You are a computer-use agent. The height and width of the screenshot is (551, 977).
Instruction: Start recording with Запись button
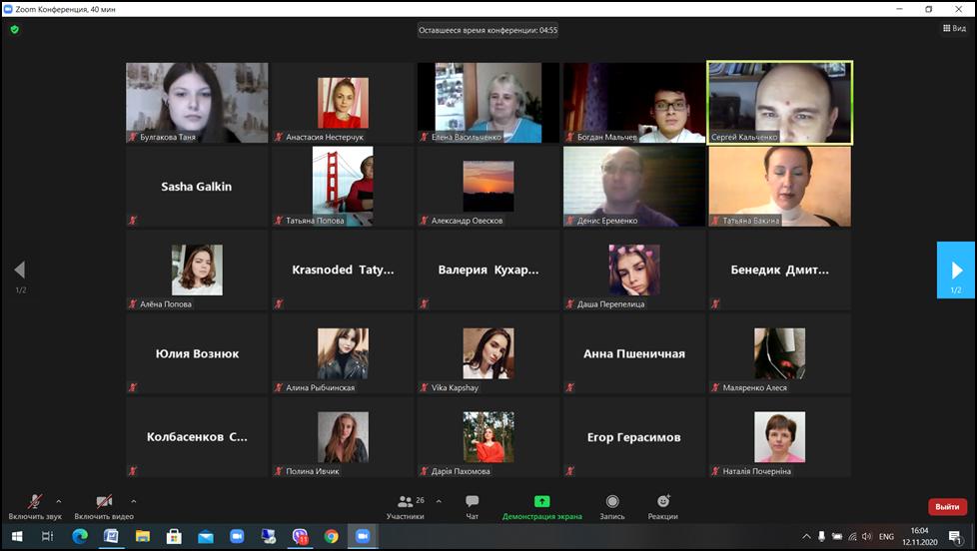coord(612,506)
